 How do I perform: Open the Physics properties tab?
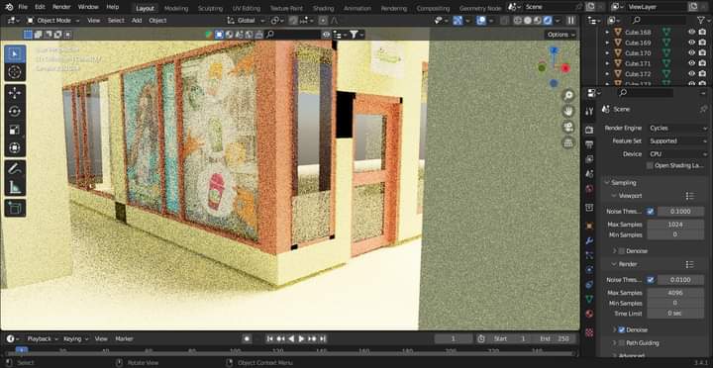click(589, 270)
